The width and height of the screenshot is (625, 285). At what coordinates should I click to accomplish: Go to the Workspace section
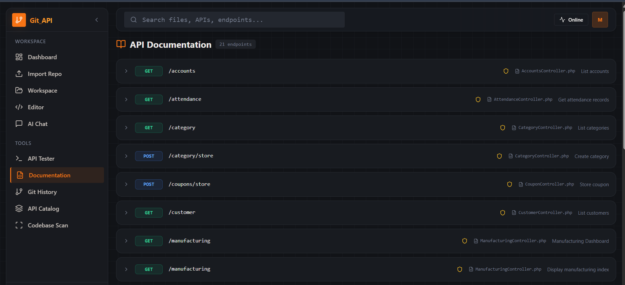tap(57, 91)
